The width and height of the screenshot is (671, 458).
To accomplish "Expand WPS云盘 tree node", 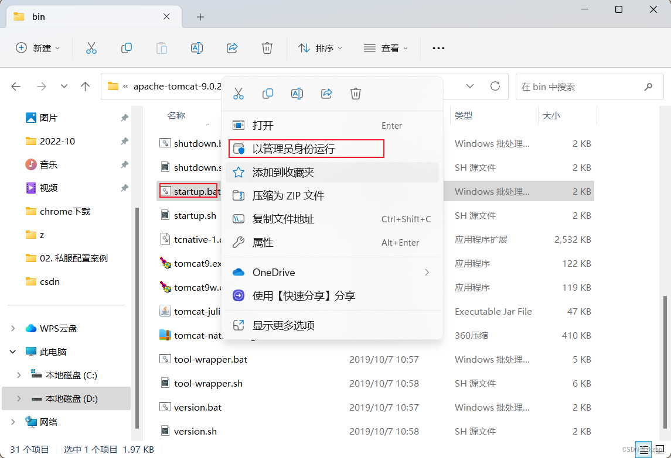I will [x=13, y=328].
